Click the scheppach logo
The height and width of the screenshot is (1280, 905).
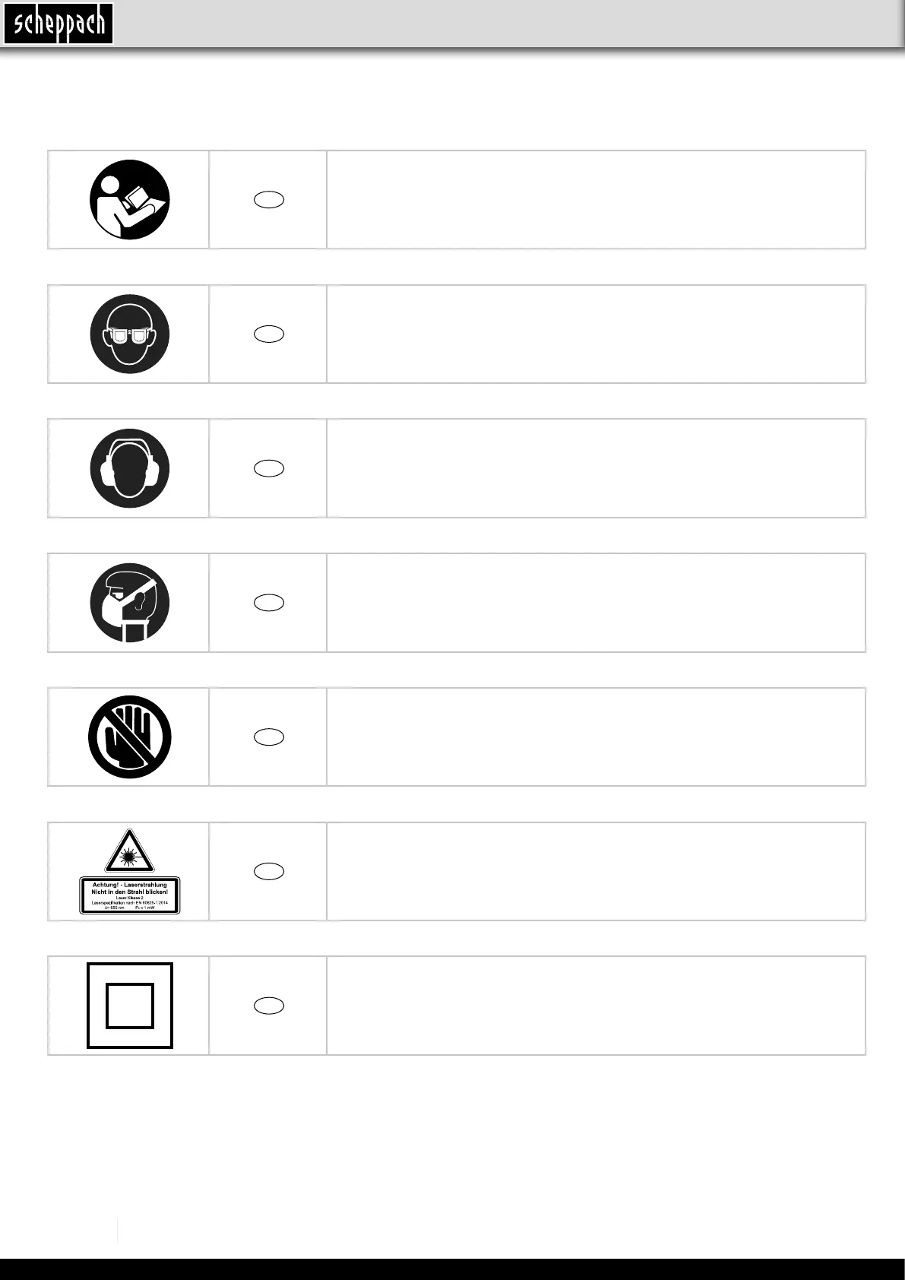point(59,24)
